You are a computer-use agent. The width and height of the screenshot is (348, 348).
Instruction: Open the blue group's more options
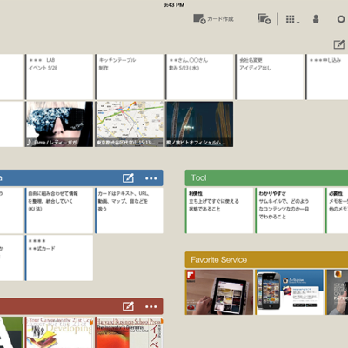tap(151, 178)
